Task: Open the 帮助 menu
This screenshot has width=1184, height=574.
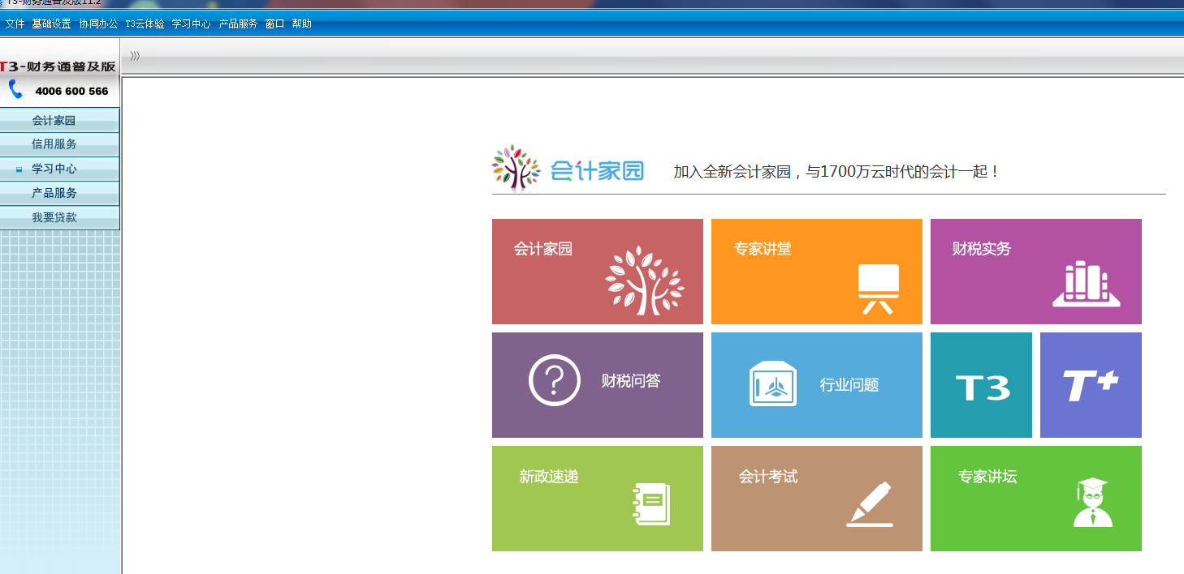Action: (301, 24)
